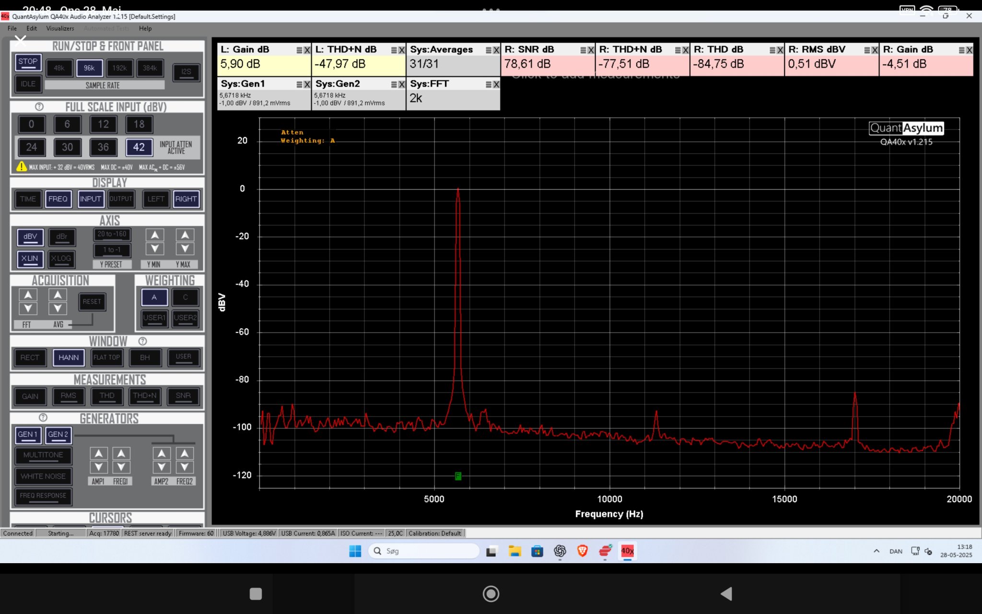
Task: Open menu icon of R: THD+N dB tile
Action: pos(678,50)
